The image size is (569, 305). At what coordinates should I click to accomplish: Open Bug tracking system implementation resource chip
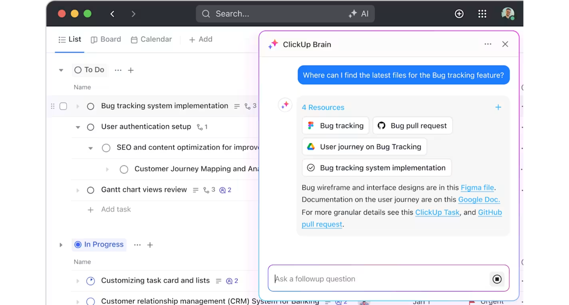point(377,168)
